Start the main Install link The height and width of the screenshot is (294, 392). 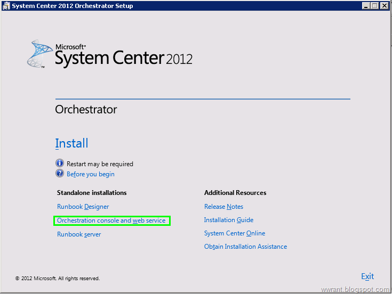pyautogui.click(x=71, y=143)
